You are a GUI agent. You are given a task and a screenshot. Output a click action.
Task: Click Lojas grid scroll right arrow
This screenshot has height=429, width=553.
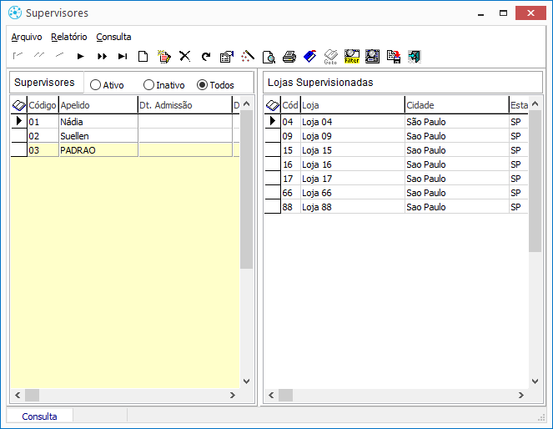coord(521,395)
